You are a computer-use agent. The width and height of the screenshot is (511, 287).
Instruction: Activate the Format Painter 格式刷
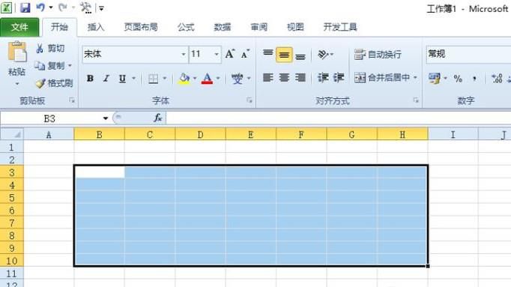[54, 83]
